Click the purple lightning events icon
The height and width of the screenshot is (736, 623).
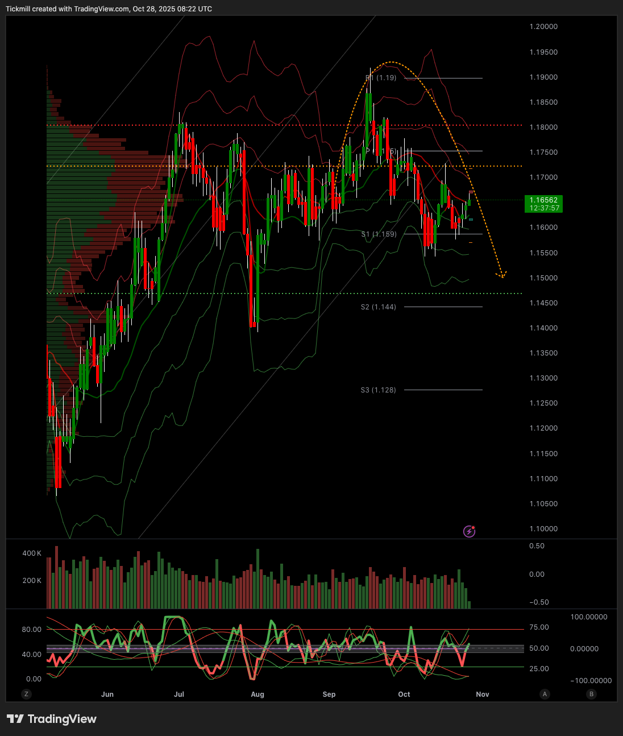pos(469,531)
